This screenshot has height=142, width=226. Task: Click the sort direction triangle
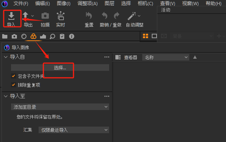tap(195, 57)
